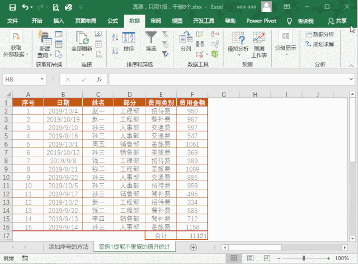Click the 共享 share button

click(337, 21)
